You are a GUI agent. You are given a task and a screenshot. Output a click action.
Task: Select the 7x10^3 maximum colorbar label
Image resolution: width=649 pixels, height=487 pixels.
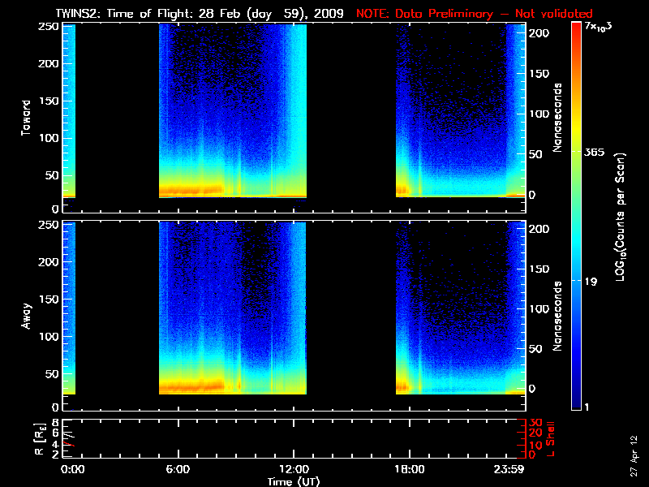click(x=600, y=27)
